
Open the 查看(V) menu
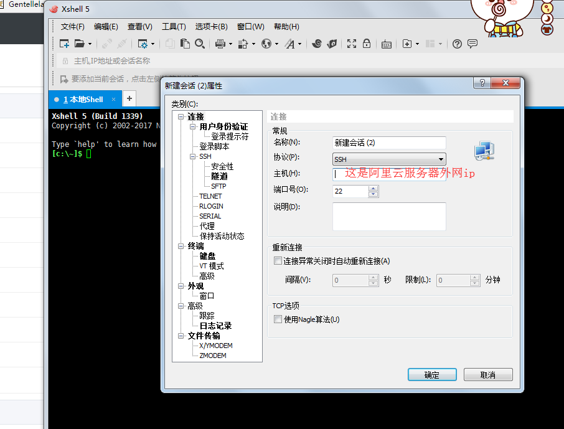pyautogui.click(x=140, y=27)
